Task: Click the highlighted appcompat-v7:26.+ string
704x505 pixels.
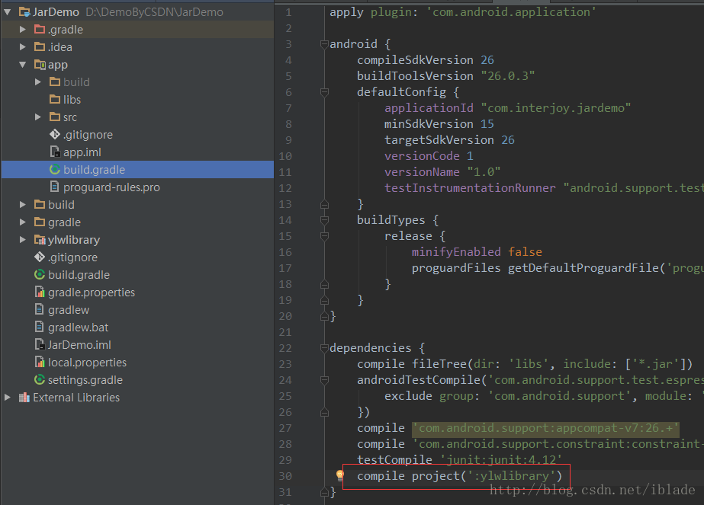Action: [545, 428]
